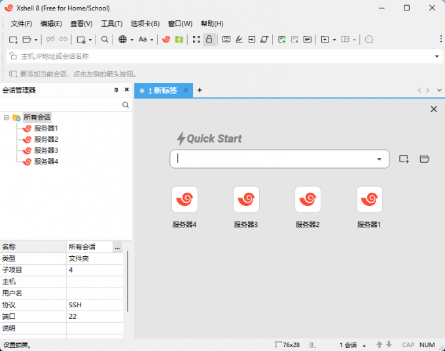Select 服务器1 in session tree

pyautogui.click(x=46, y=128)
